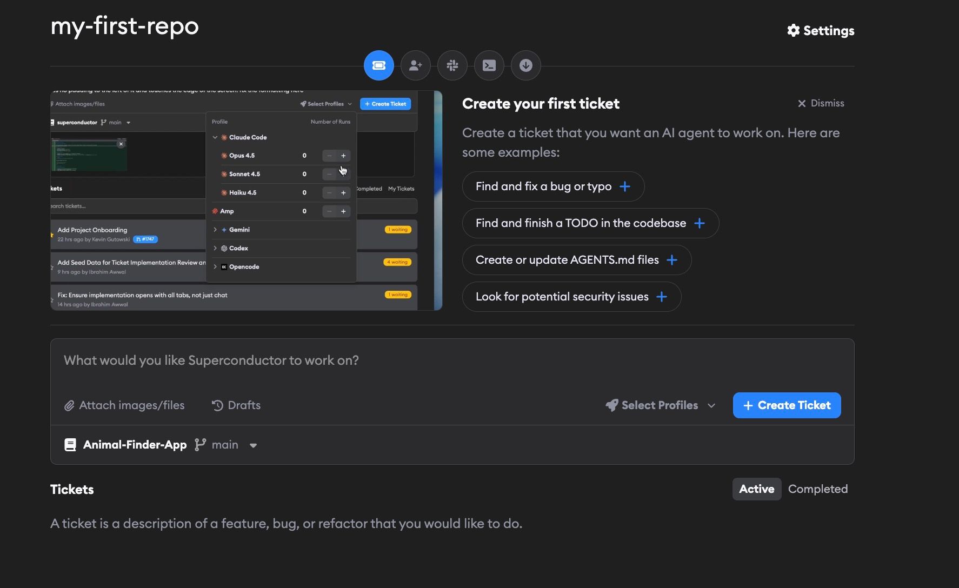Image resolution: width=959 pixels, height=588 pixels.
Task: Click the paperclip attach icon
Action: click(x=69, y=405)
